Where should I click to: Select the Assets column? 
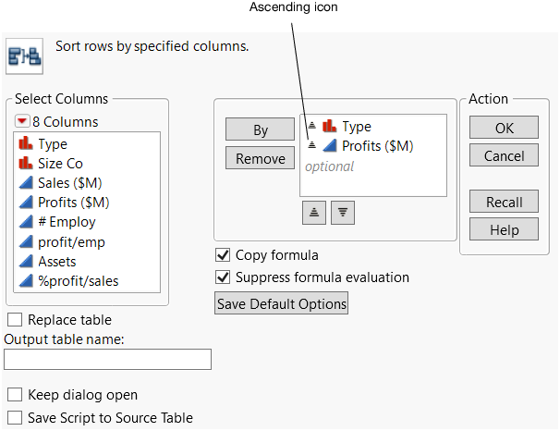(56, 261)
